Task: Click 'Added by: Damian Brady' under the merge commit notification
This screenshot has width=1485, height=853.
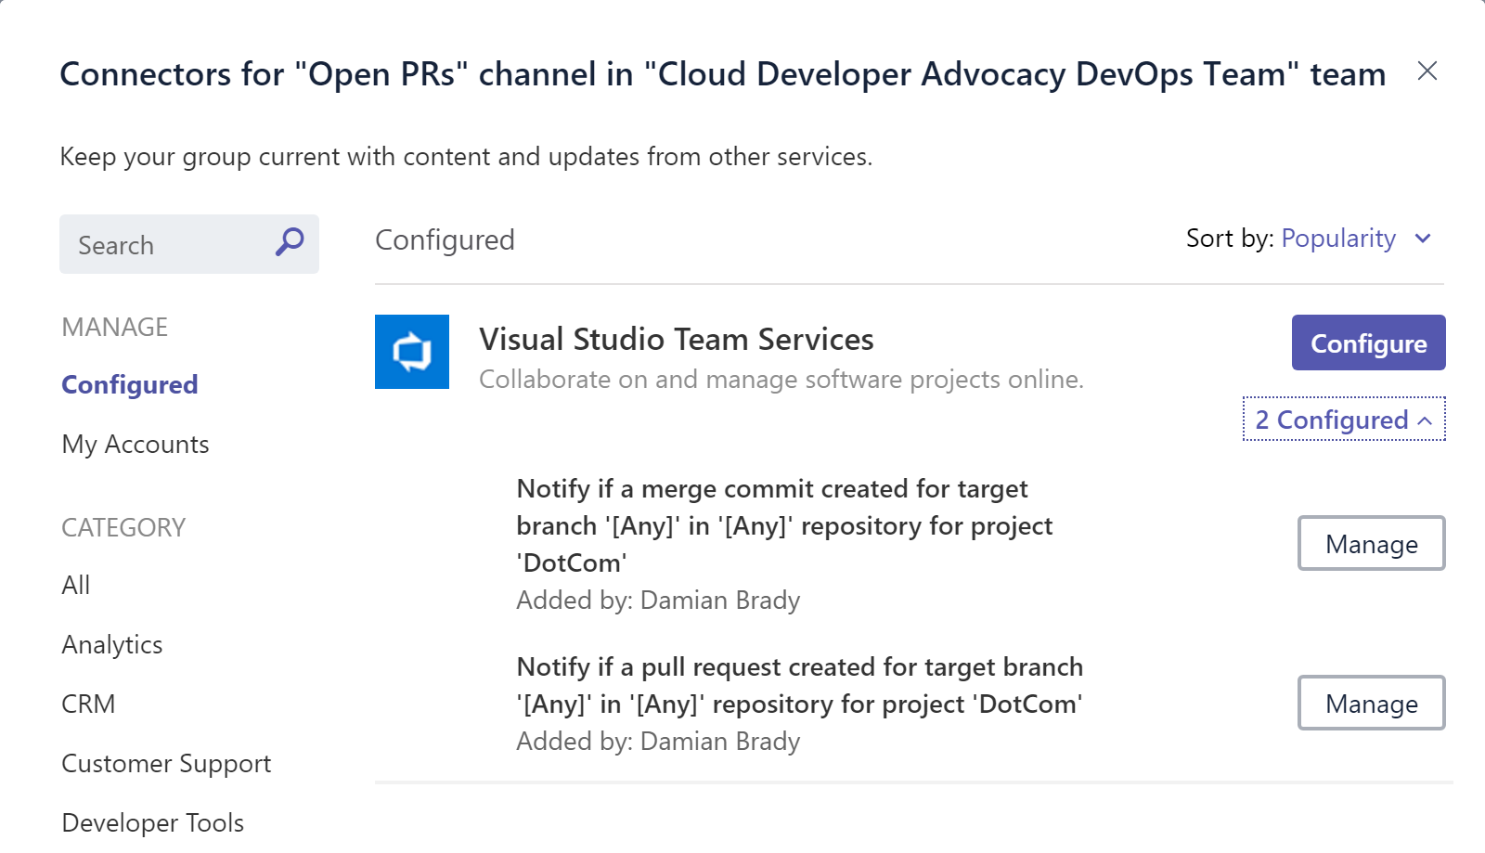Action: point(658,600)
